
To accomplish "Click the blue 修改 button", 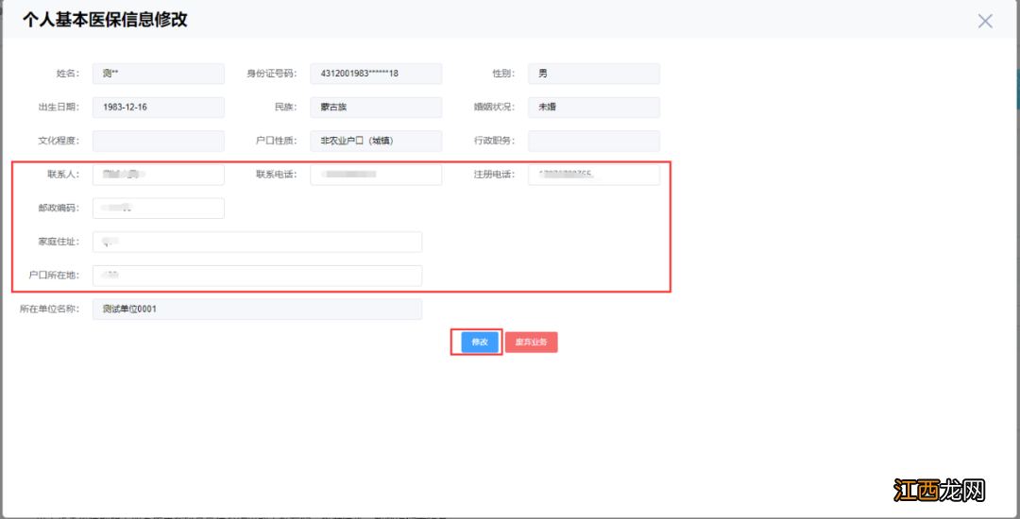I will [x=480, y=342].
